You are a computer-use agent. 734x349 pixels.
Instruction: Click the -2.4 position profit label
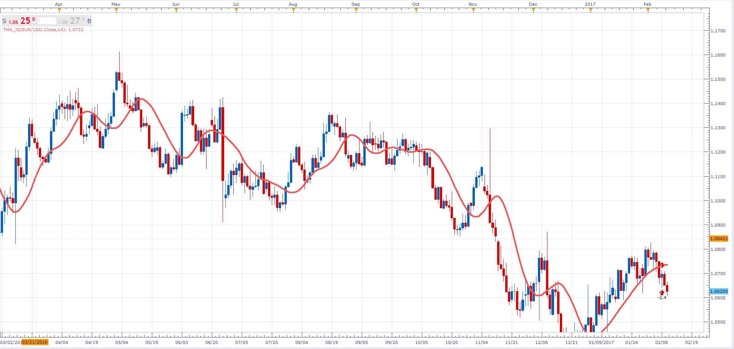pyautogui.click(x=662, y=297)
